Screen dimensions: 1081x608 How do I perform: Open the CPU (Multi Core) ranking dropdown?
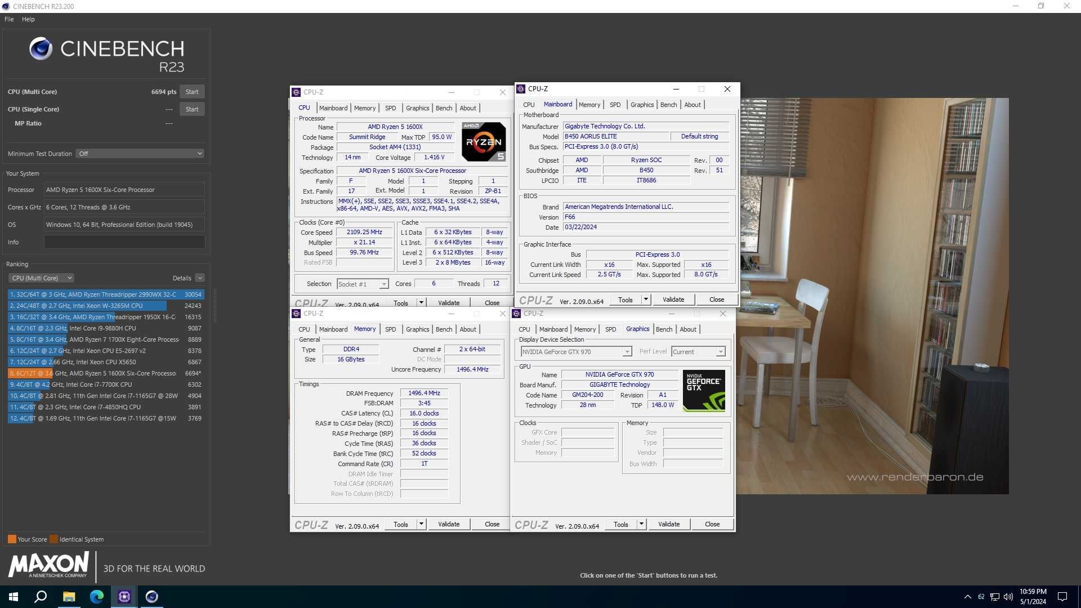click(x=41, y=278)
